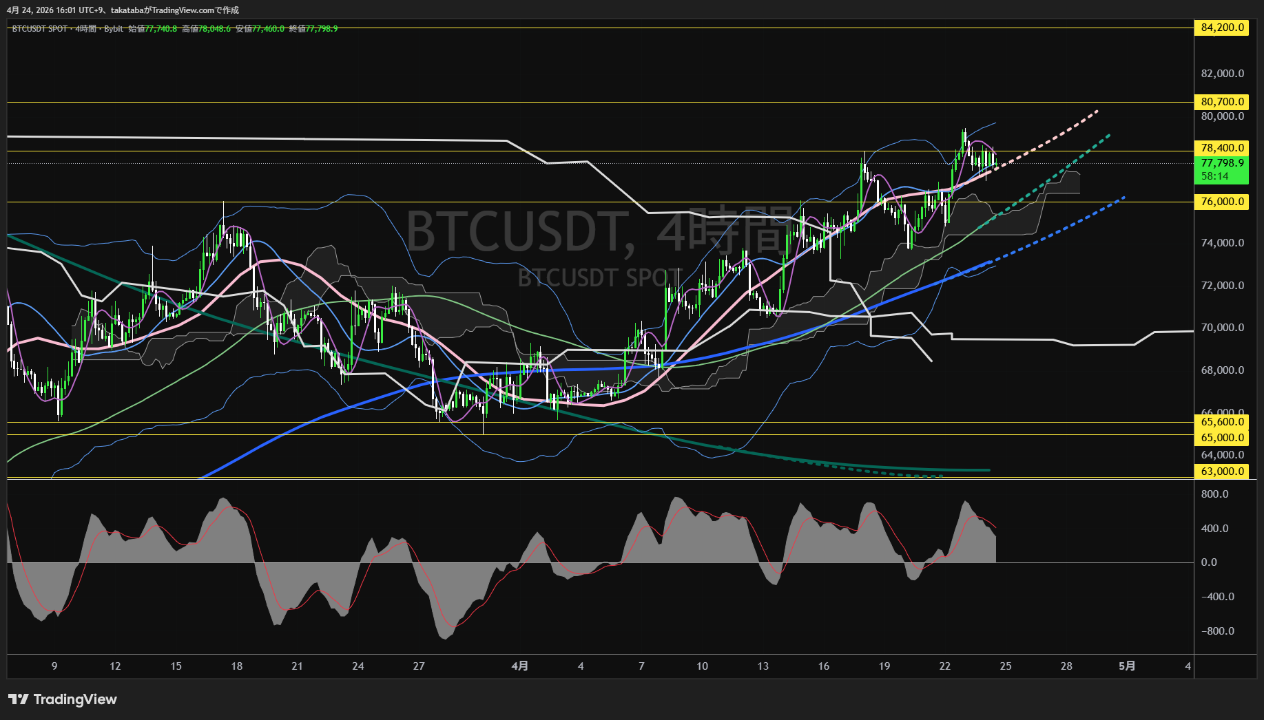Click the date label 25 on time axis

1005,666
